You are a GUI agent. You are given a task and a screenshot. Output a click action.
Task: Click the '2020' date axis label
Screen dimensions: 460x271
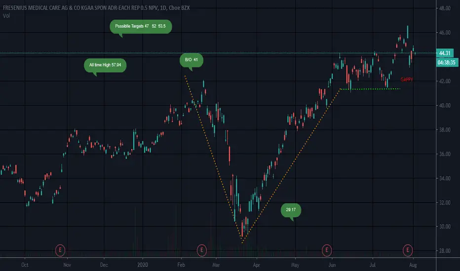143,265
